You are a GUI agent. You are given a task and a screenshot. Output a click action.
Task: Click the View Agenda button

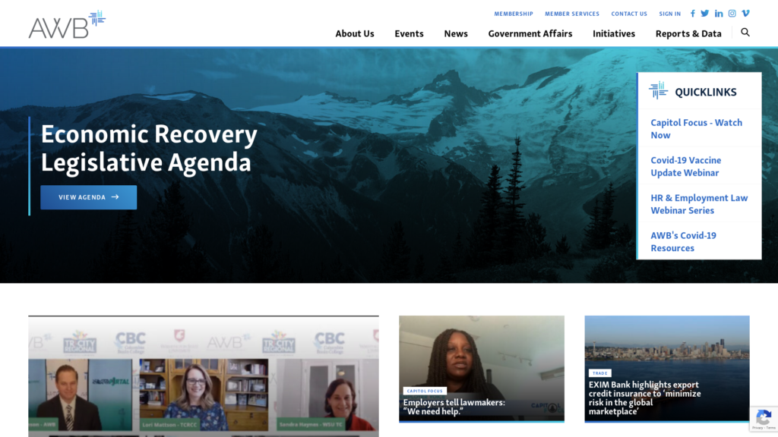(x=88, y=197)
